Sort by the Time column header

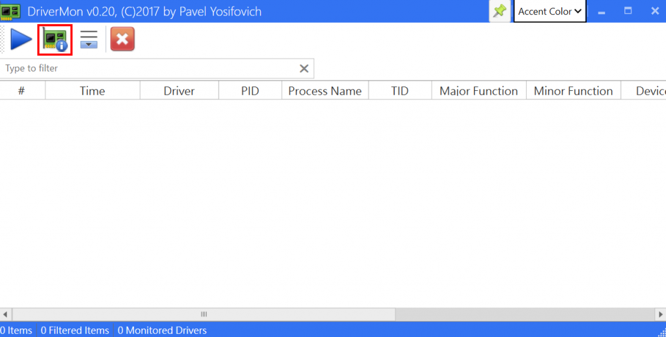pyautogui.click(x=92, y=91)
